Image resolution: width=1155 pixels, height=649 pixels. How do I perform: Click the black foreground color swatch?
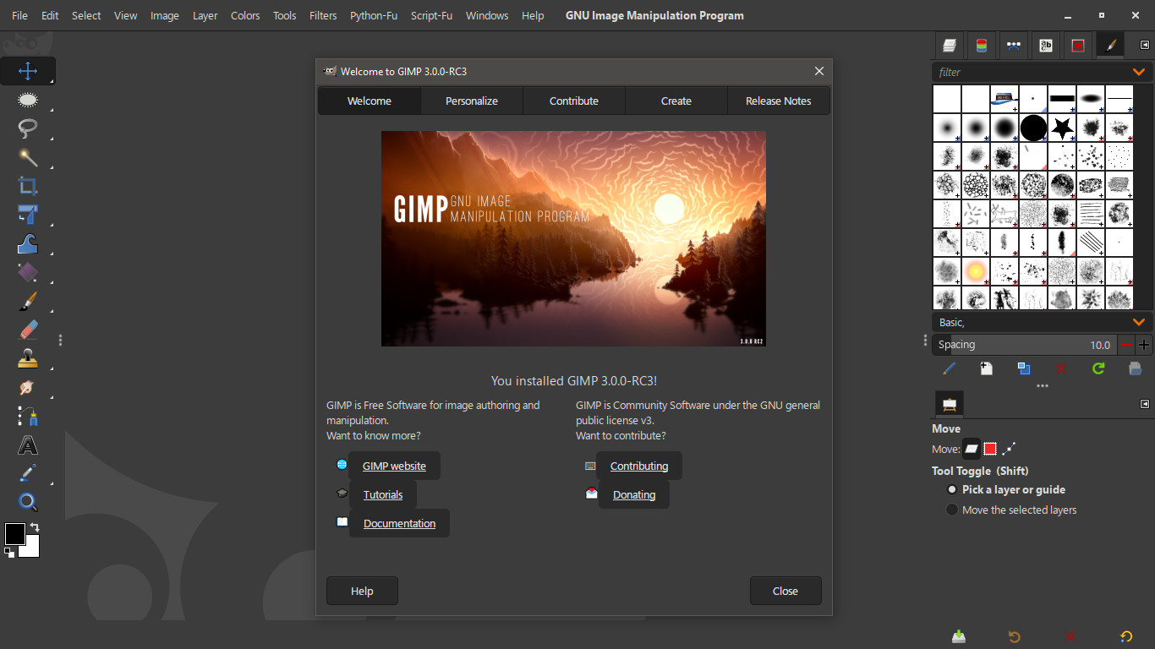tap(15, 534)
